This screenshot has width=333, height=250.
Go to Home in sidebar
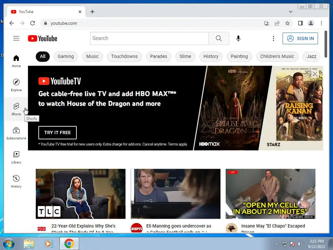point(16,61)
